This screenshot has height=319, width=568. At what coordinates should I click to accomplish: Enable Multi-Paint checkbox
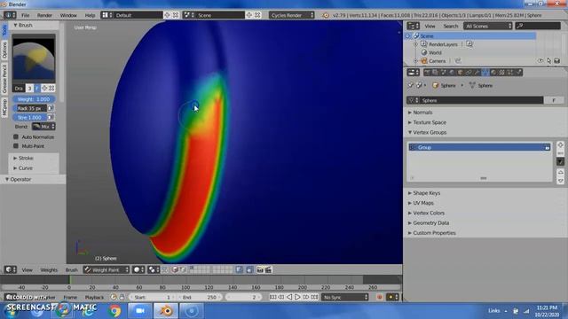coord(16,146)
